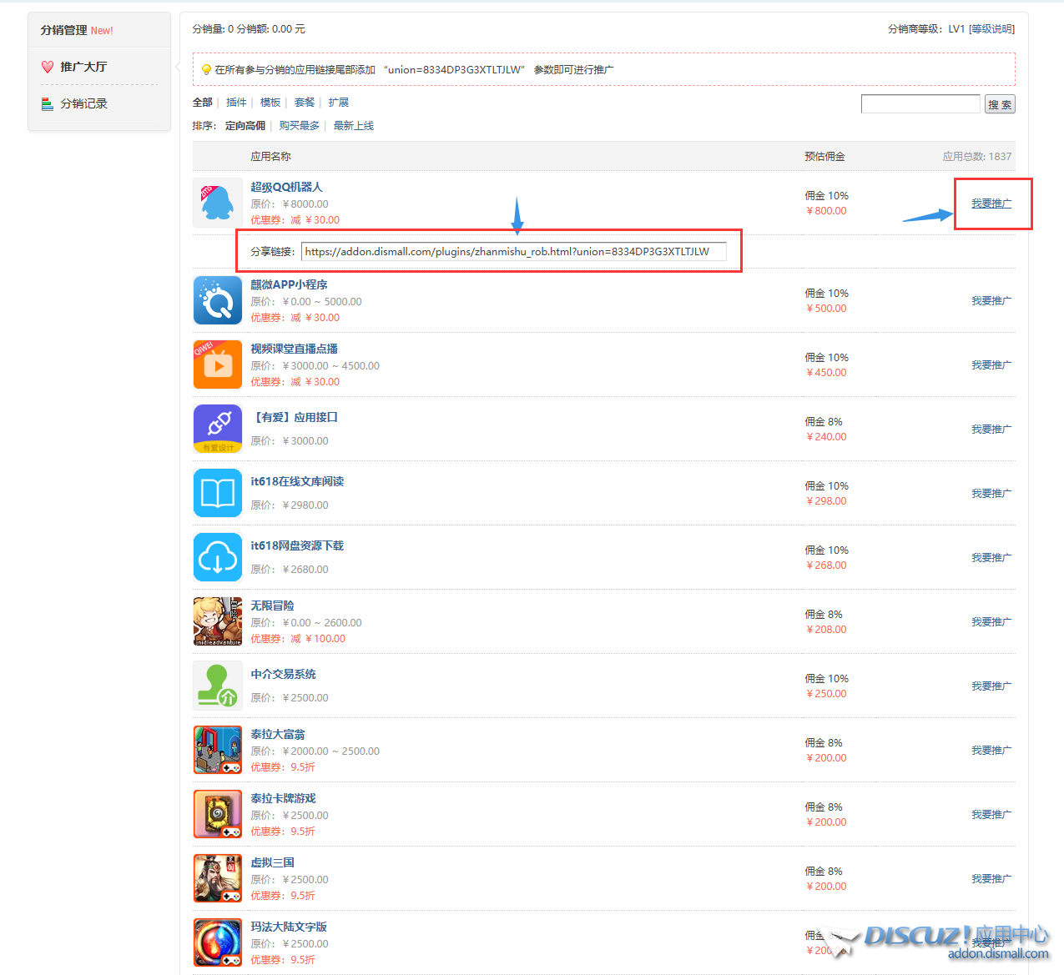1064x975 pixels.
Task: Filter by the 模板 category
Action: [x=270, y=103]
